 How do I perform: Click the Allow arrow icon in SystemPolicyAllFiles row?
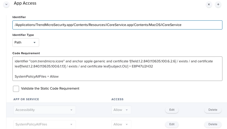[x=127, y=124]
